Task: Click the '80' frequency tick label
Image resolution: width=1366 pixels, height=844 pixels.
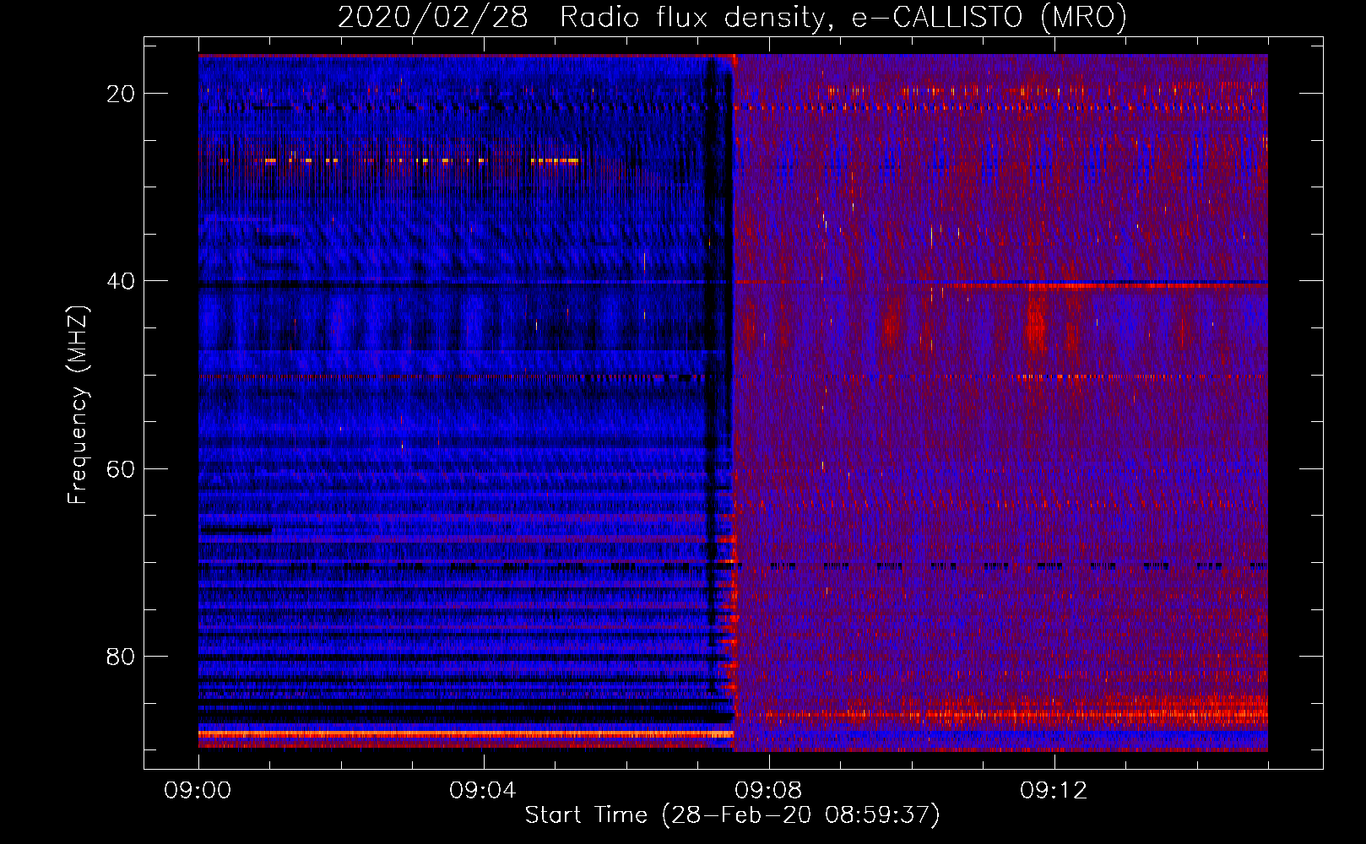Action: [x=121, y=656]
